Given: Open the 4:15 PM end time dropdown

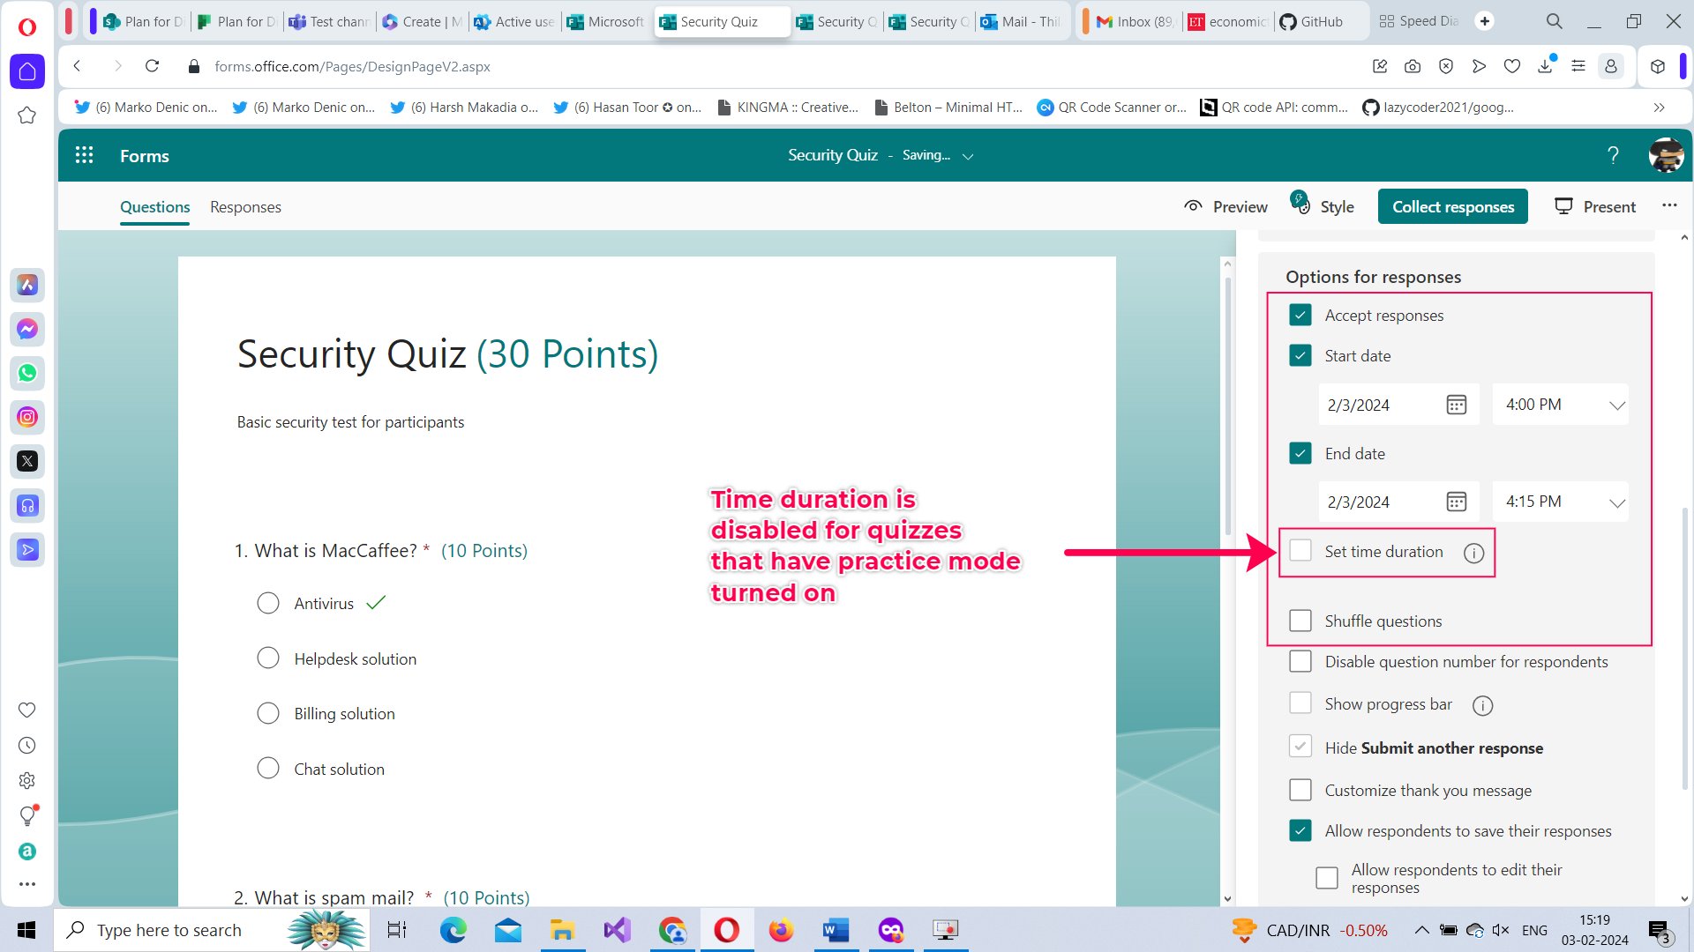Looking at the screenshot, I should click(x=1560, y=502).
